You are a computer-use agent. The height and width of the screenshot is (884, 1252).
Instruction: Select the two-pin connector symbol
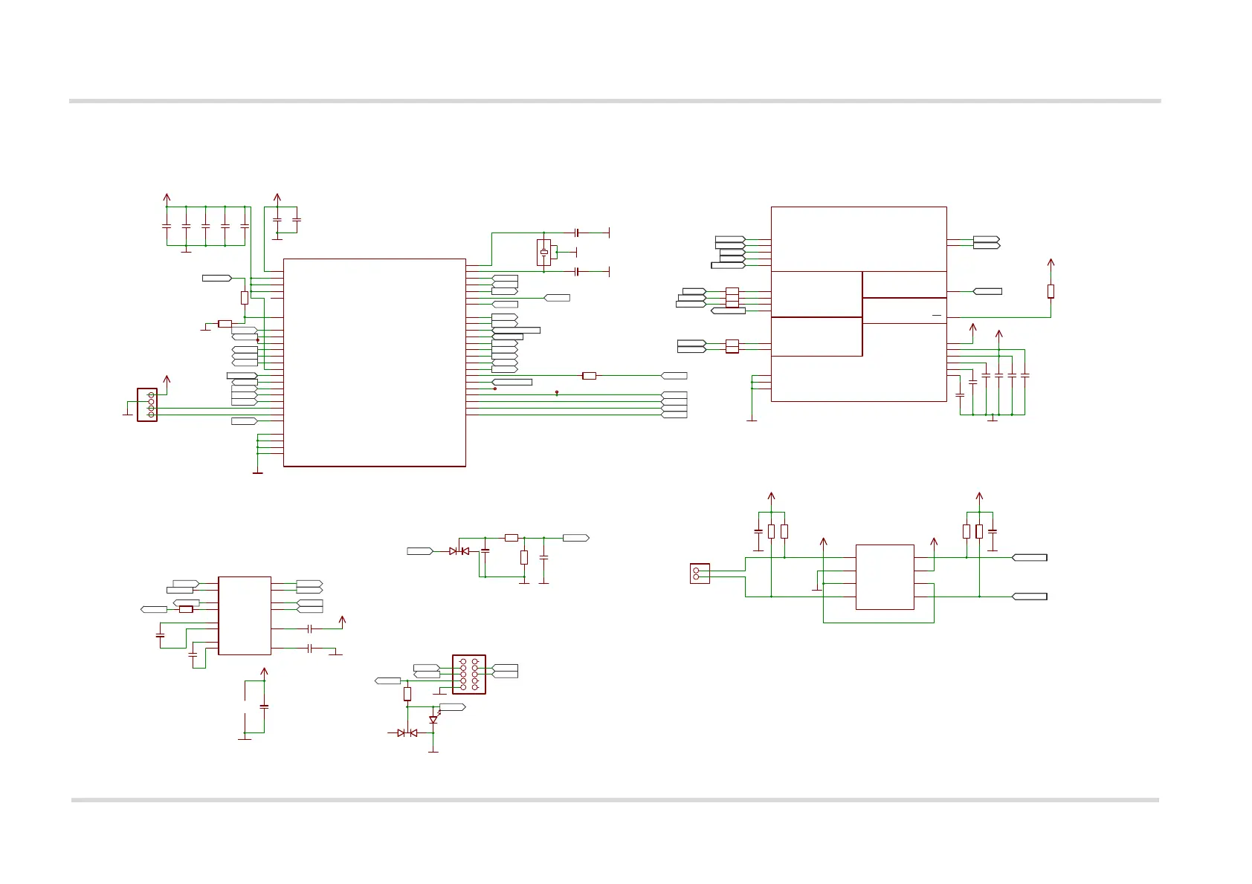[700, 573]
